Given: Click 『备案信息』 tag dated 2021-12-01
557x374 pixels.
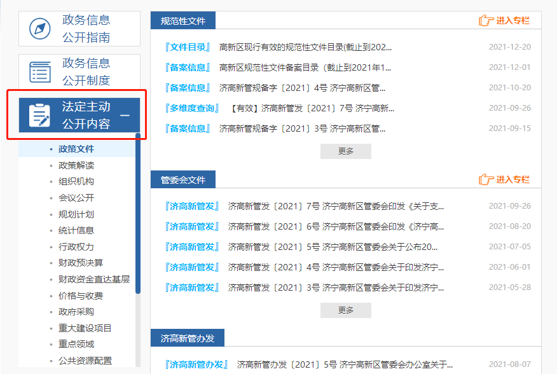Looking at the screenshot, I should pos(187,67).
